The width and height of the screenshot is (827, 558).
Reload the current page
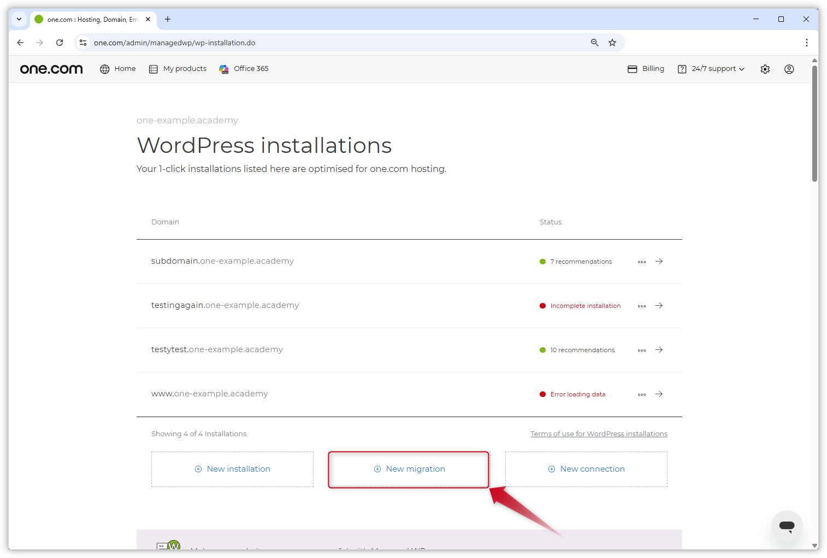[60, 43]
